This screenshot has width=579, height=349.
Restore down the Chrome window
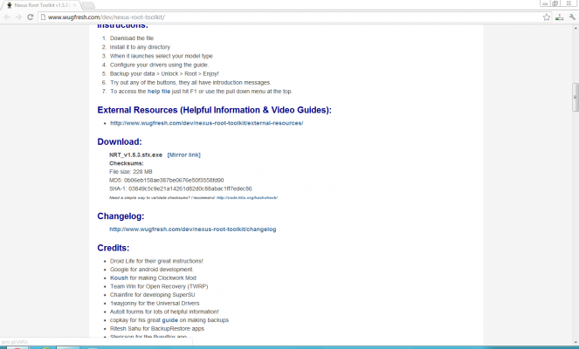(x=555, y=3)
